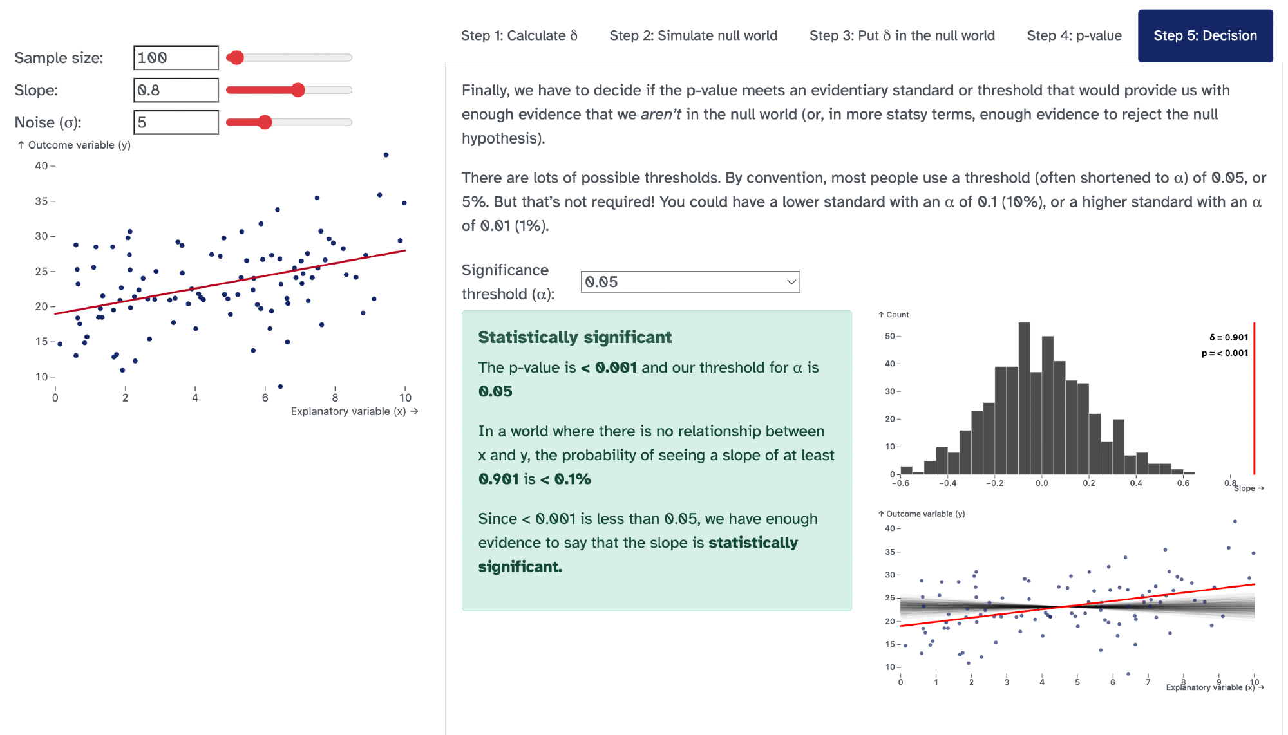The width and height of the screenshot is (1288, 735).
Task: Click the dropdown chevron for α threshold
Action: (791, 282)
